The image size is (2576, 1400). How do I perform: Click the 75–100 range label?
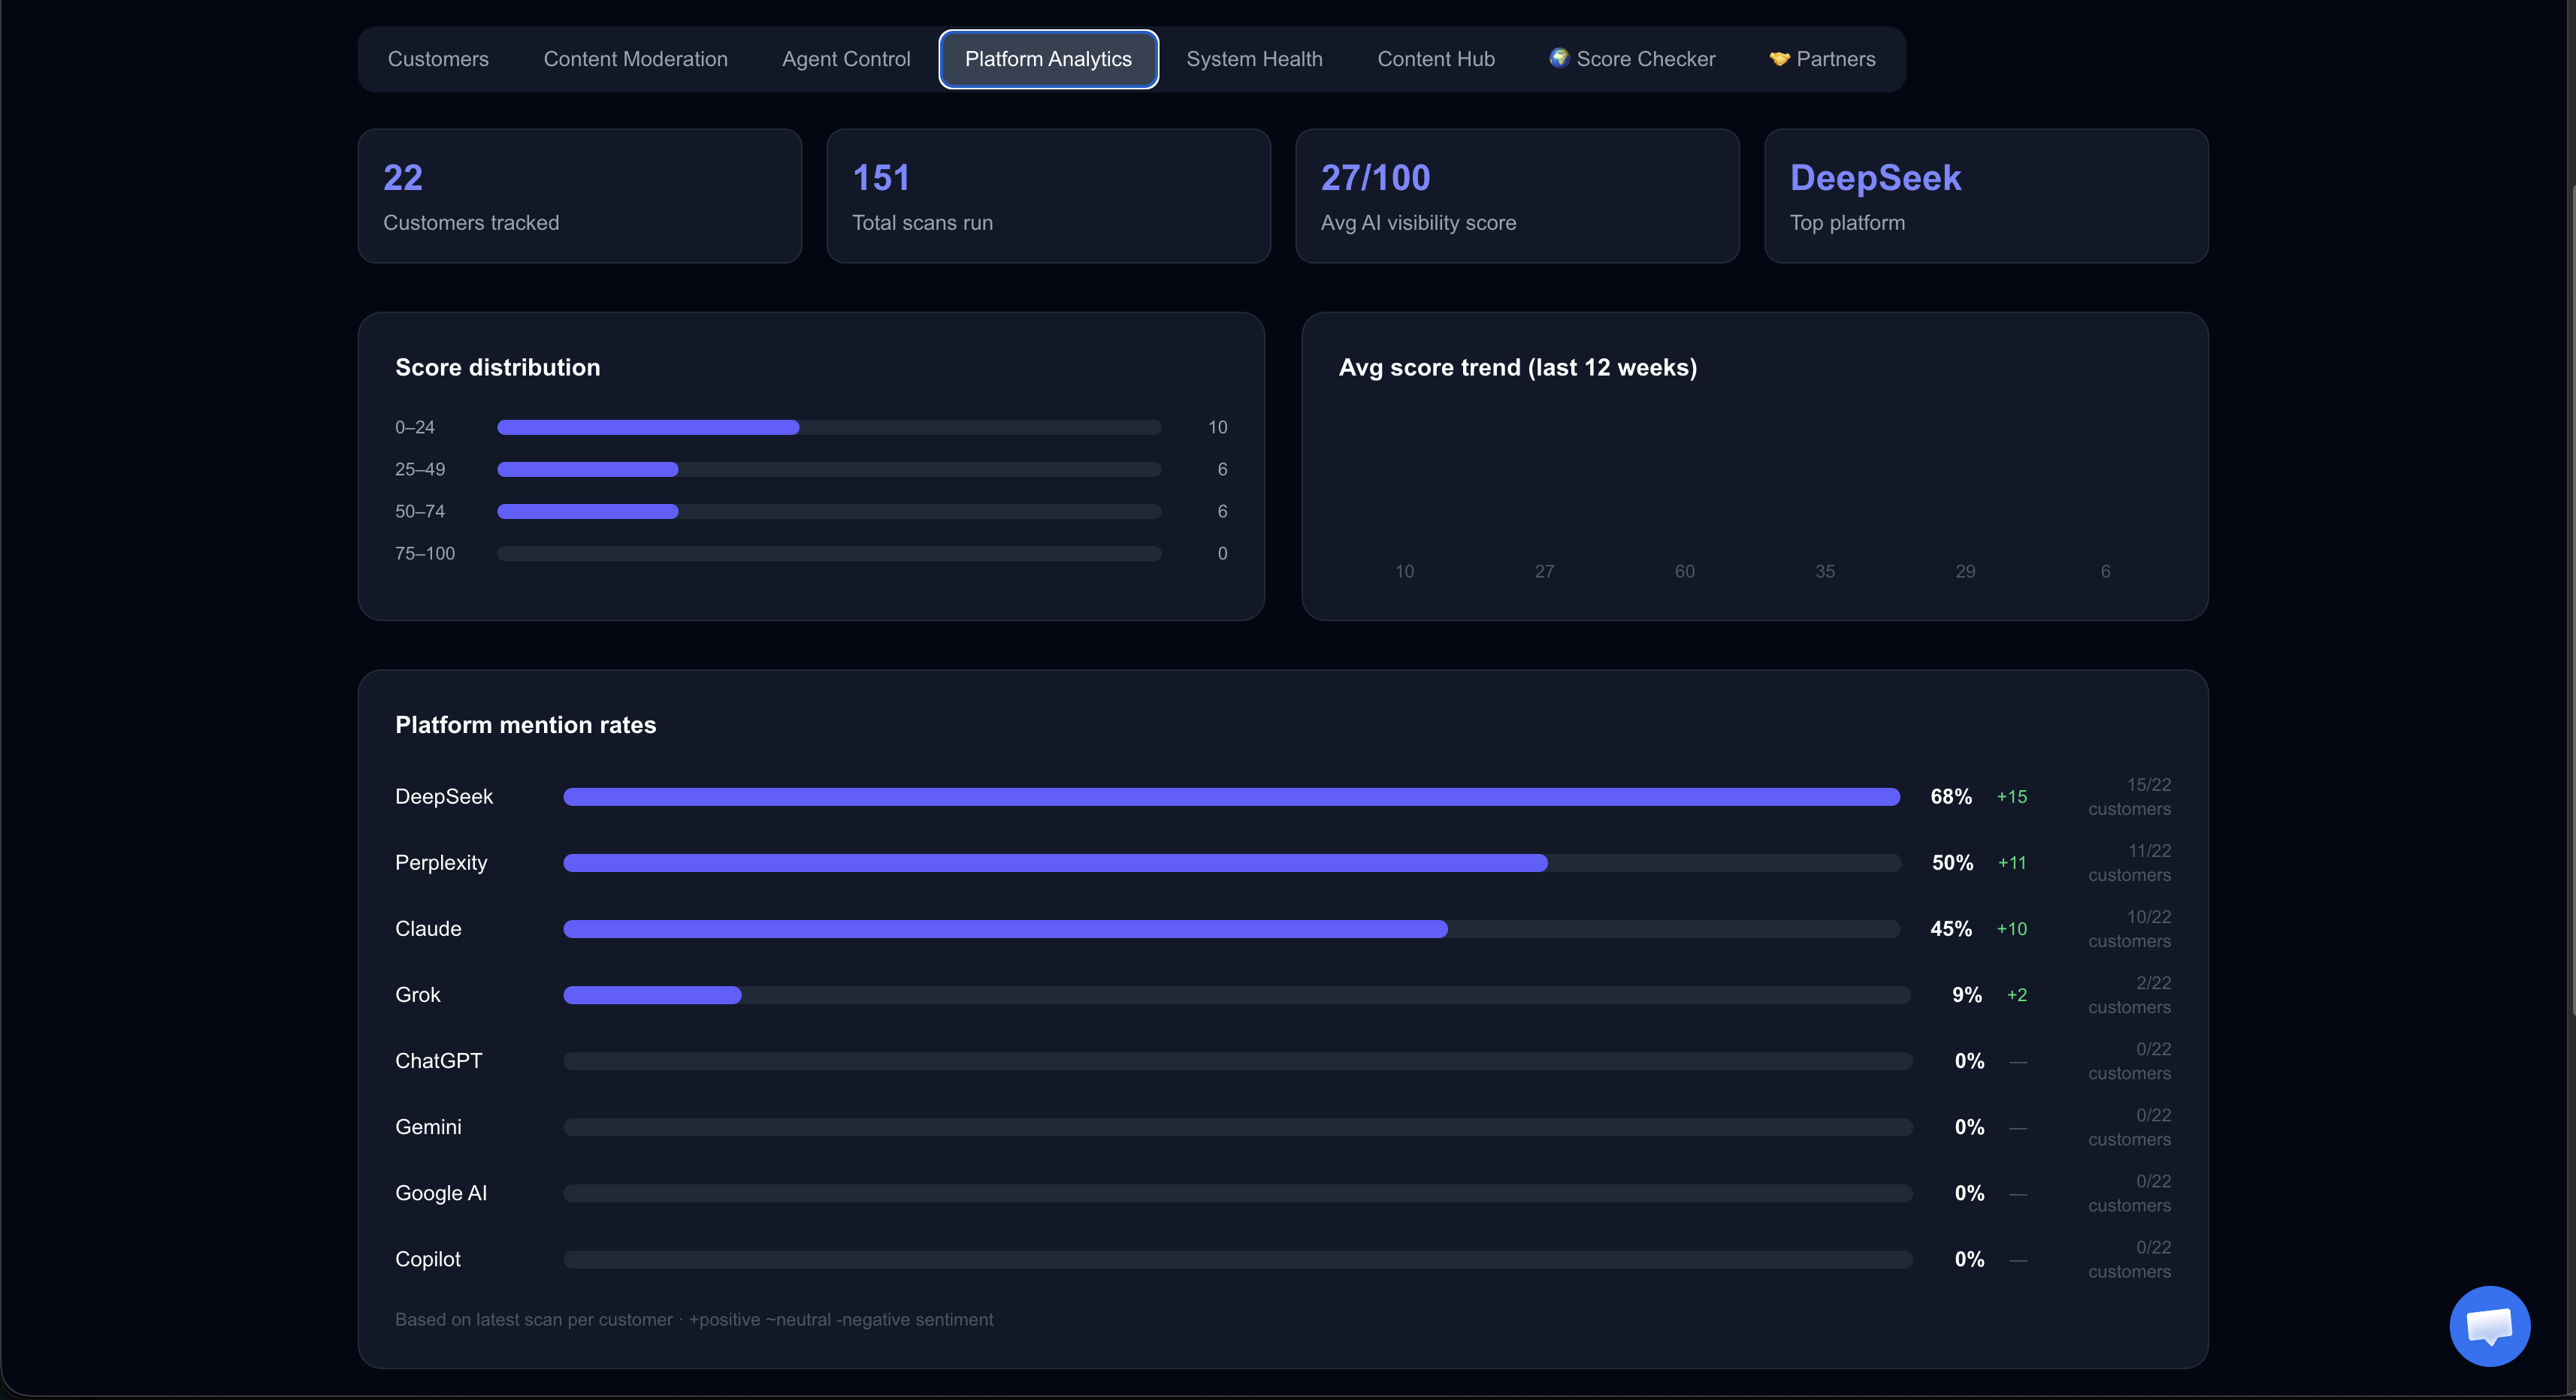(425, 554)
